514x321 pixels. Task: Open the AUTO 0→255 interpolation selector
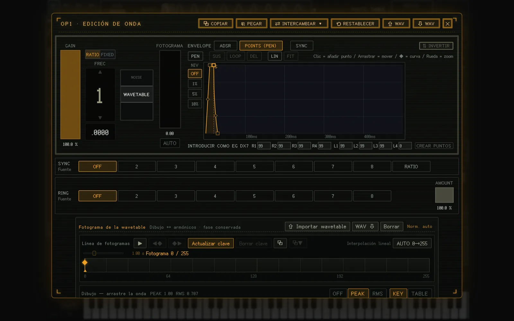tap(412, 243)
